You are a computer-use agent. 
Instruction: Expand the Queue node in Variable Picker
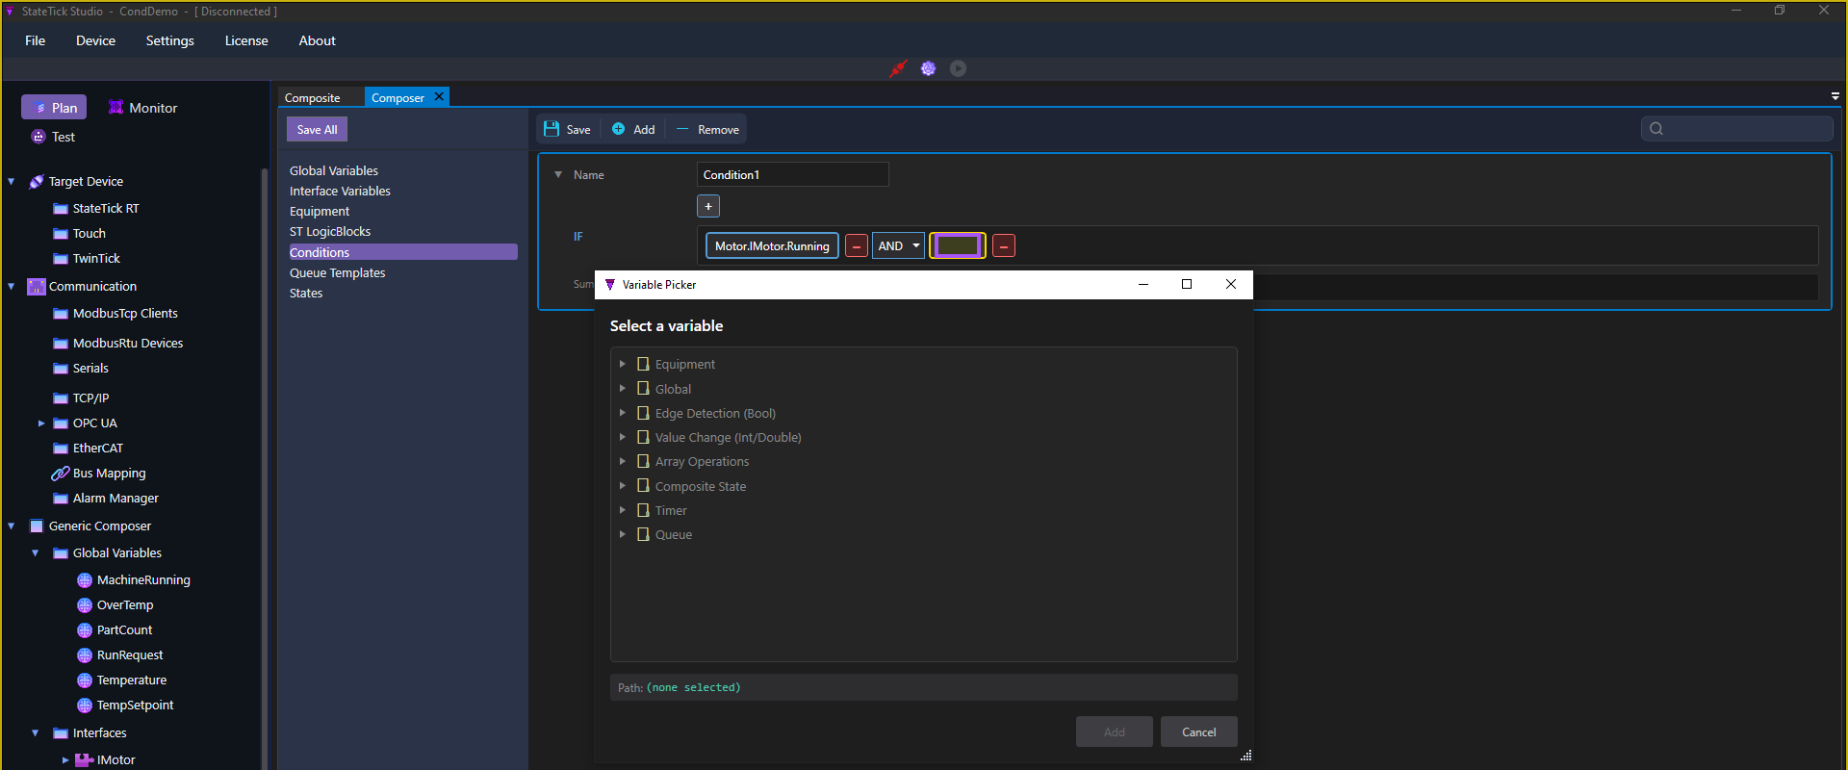click(623, 534)
